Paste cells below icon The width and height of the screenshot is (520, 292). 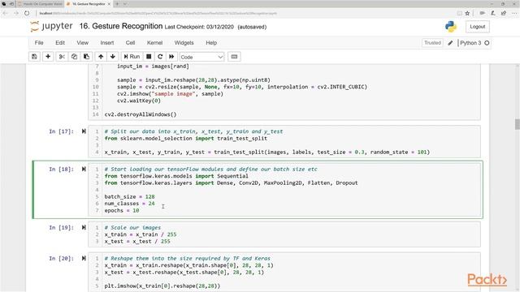[x=87, y=57]
